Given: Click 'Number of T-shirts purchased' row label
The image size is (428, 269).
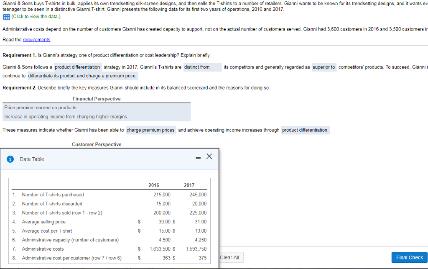Looking at the screenshot, I should pos(53,195).
